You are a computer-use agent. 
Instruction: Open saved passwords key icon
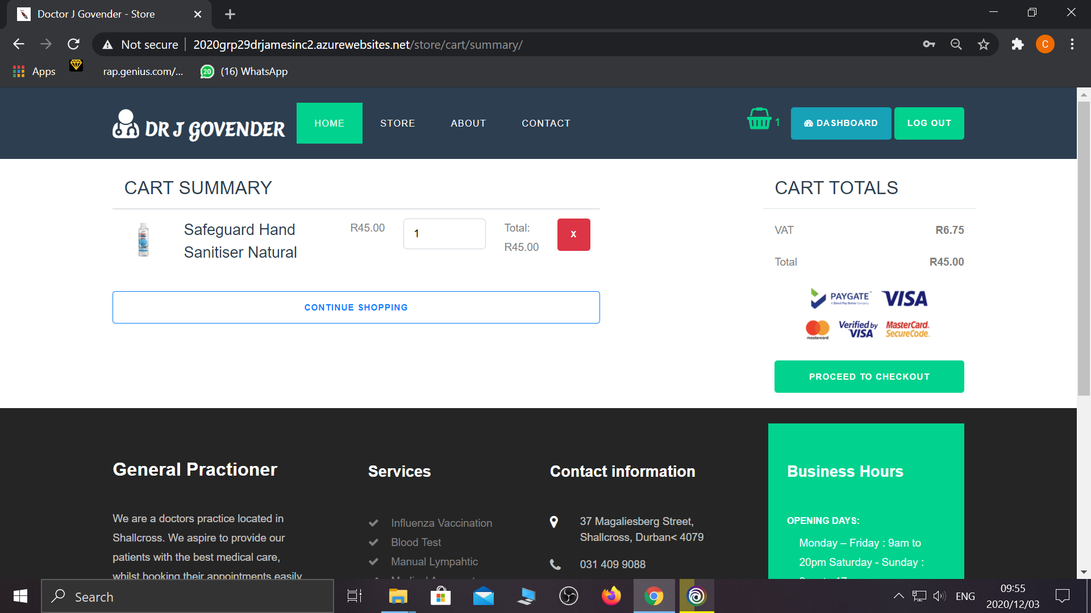(x=929, y=44)
